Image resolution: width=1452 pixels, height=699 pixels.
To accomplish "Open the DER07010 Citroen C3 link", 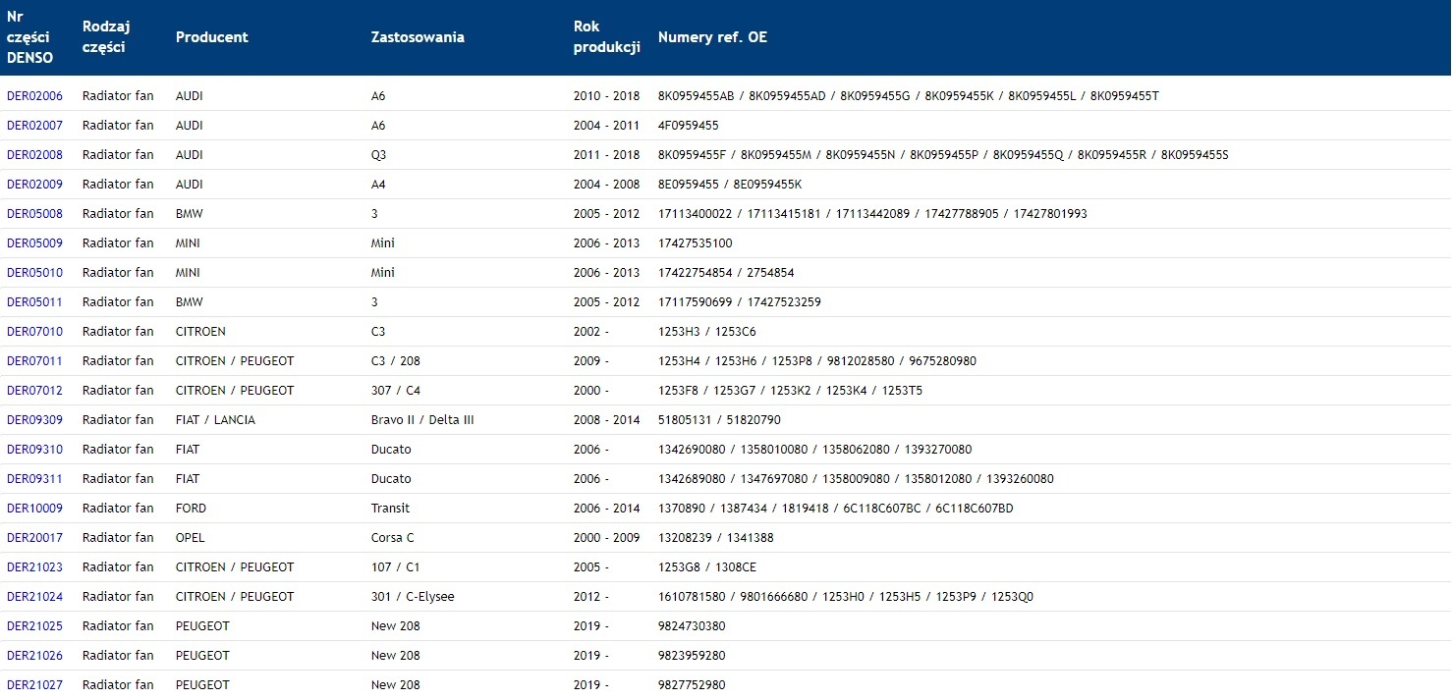I will click(x=34, y=332).
